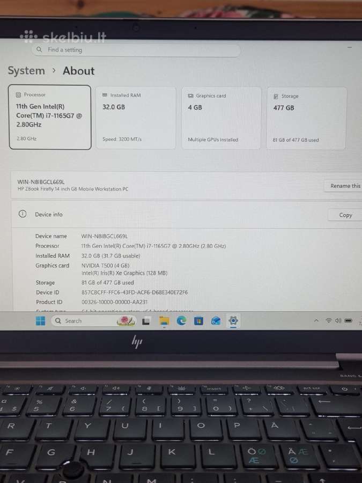Viewport: 362px width, 483px height.
Task: Click the graphics card icon in card
Action: coord(190,96)
